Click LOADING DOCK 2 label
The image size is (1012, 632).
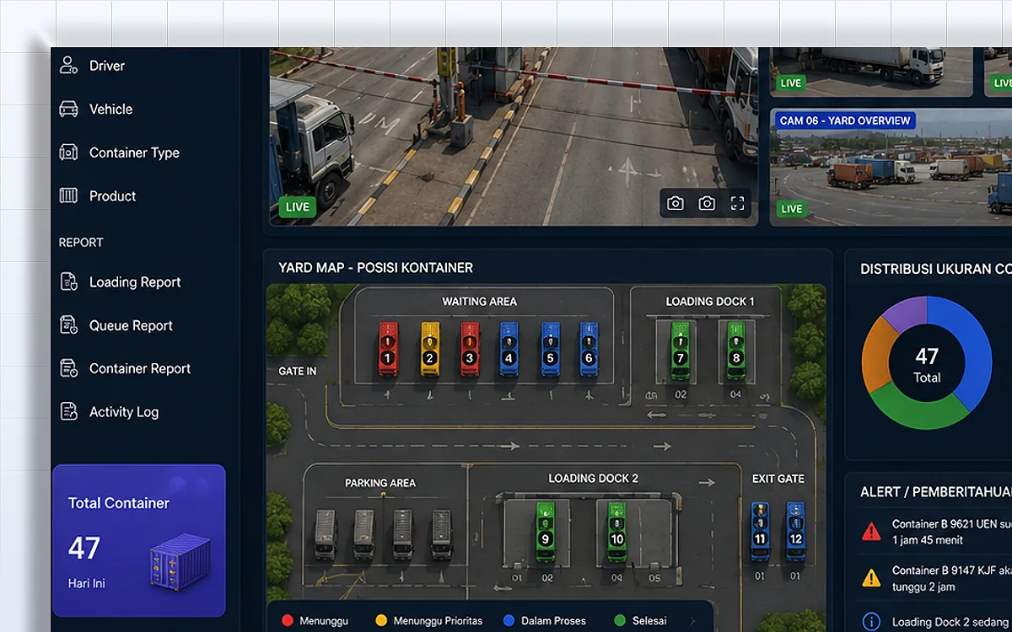[594, 478]
